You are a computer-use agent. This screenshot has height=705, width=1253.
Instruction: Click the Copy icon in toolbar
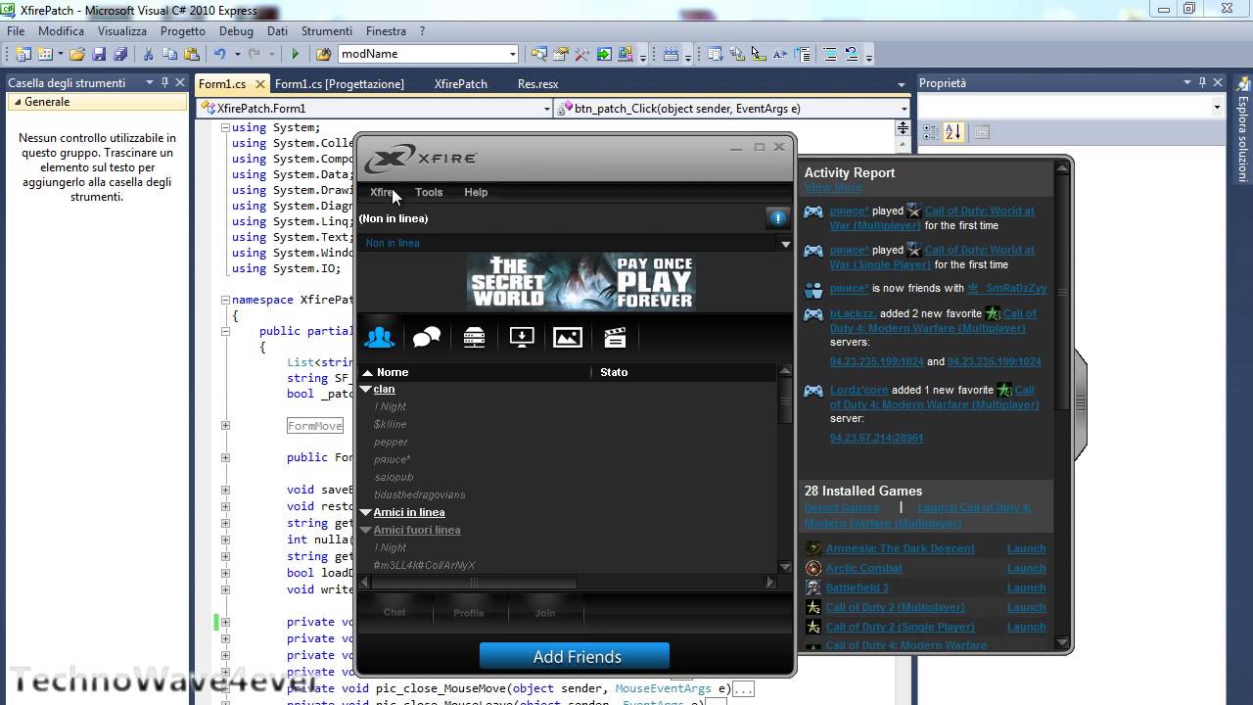tap(170, 54)
